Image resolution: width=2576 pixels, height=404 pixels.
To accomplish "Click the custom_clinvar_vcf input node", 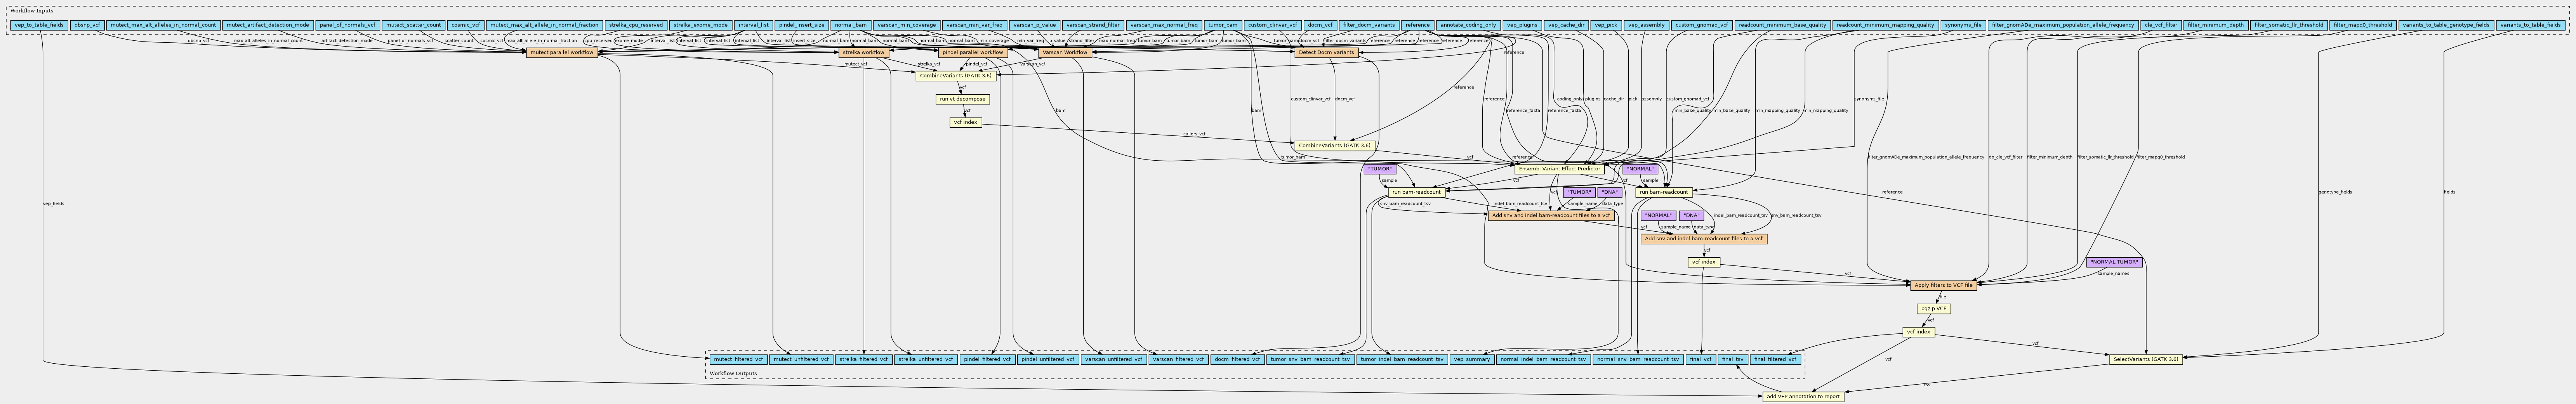I will pyautogui.click(x=1273, y=24).
